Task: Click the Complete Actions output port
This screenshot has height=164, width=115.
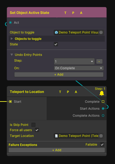Action: 103,115
